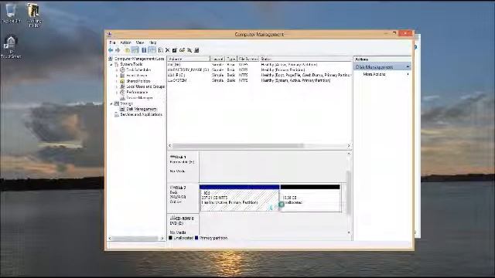Screen dimensions: 495x278
Task: Expand the Event Viewer node arrow
Action: click(117, 76)
